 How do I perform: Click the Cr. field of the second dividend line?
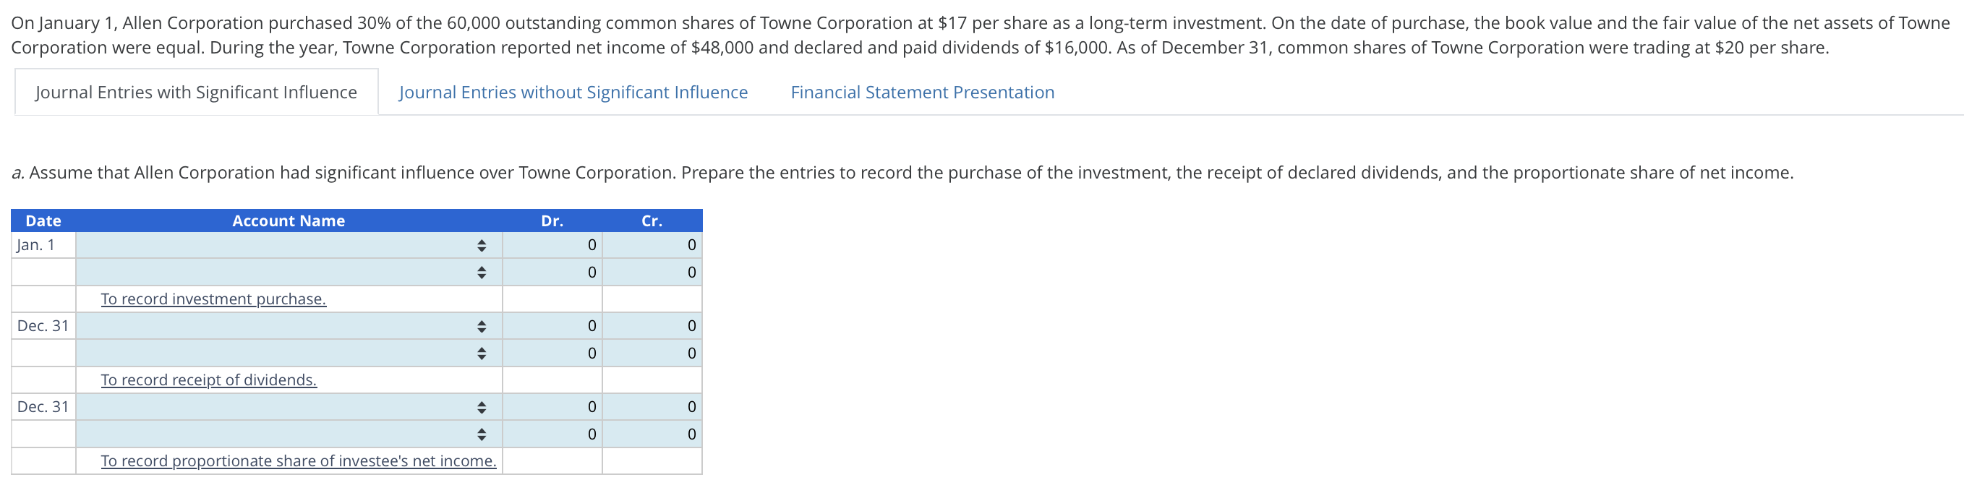coord(652,353)
